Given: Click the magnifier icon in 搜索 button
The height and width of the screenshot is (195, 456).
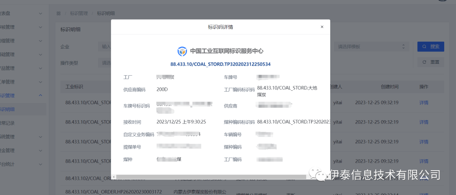Looking at the screenshot, I should coord(423,47).
